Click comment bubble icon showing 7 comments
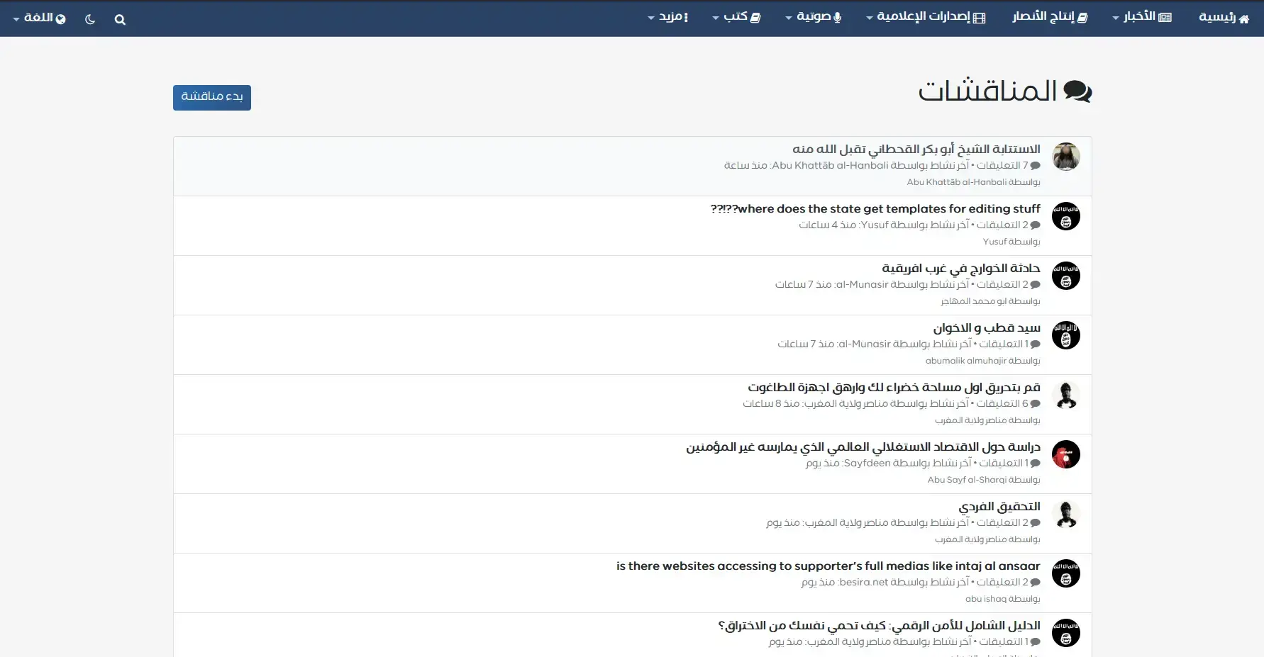 click(1035, 166)
